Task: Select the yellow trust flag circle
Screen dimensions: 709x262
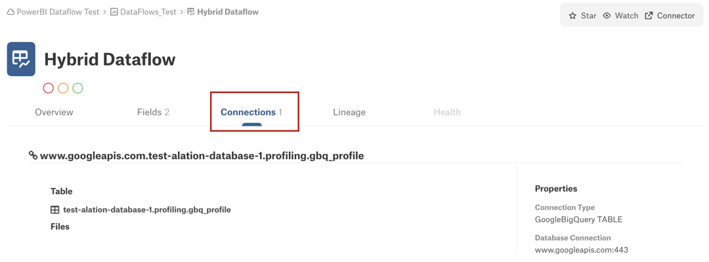Action: [63, 88]
